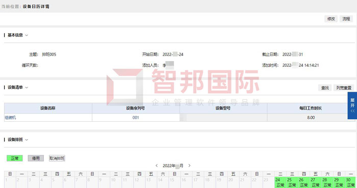Click the 添加时间 value 14:14:21
357x188 pixels.
point(312,65)
